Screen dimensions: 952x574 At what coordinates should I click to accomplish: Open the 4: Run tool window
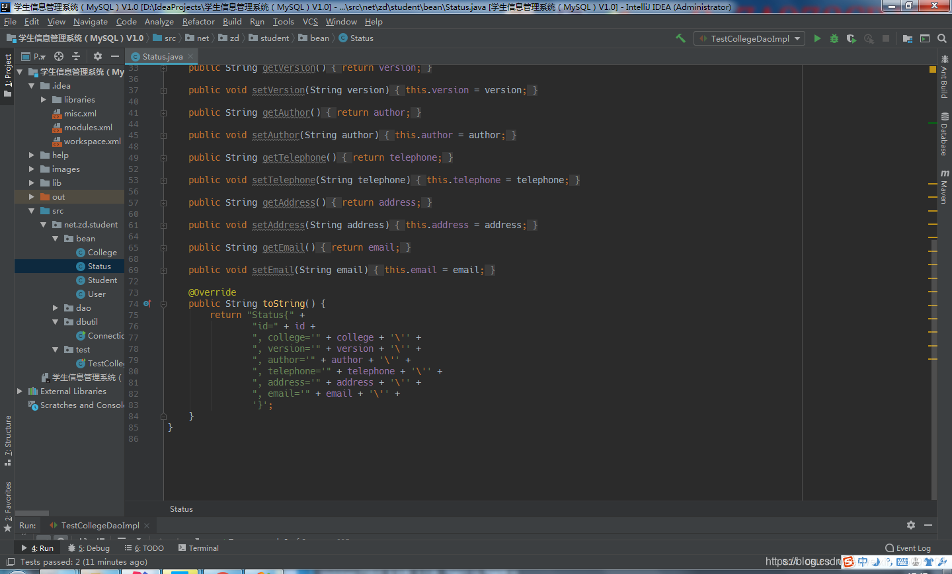pyautogui.click(x=38, y=548)
